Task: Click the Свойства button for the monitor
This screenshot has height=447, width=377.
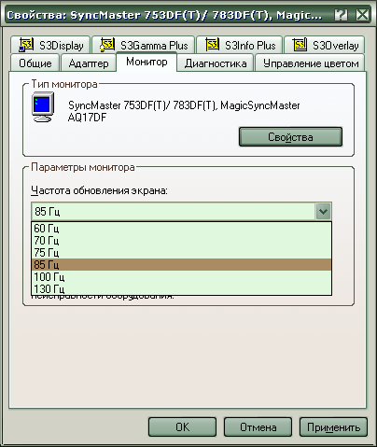Action: click(290, 136)
